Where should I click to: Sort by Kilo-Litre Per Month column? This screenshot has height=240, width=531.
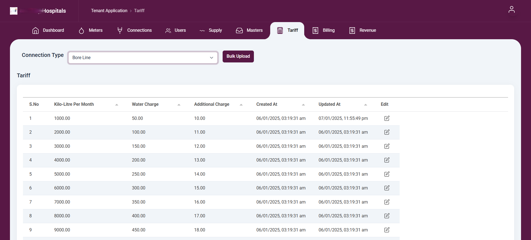(x=116, y=105)
